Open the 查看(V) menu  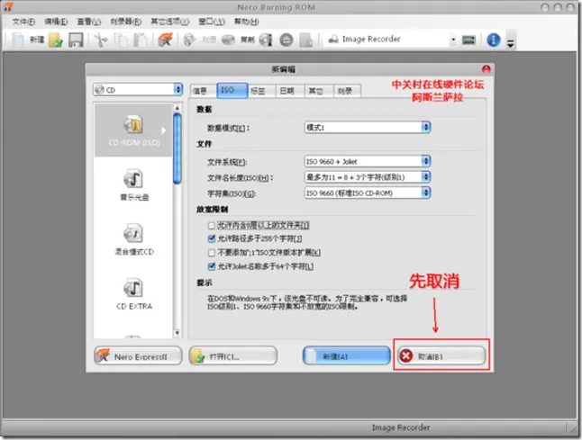88,22
